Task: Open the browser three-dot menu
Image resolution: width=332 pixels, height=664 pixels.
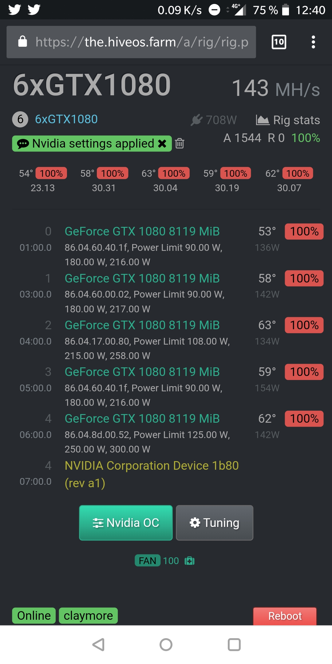Action: pos(313,42)
